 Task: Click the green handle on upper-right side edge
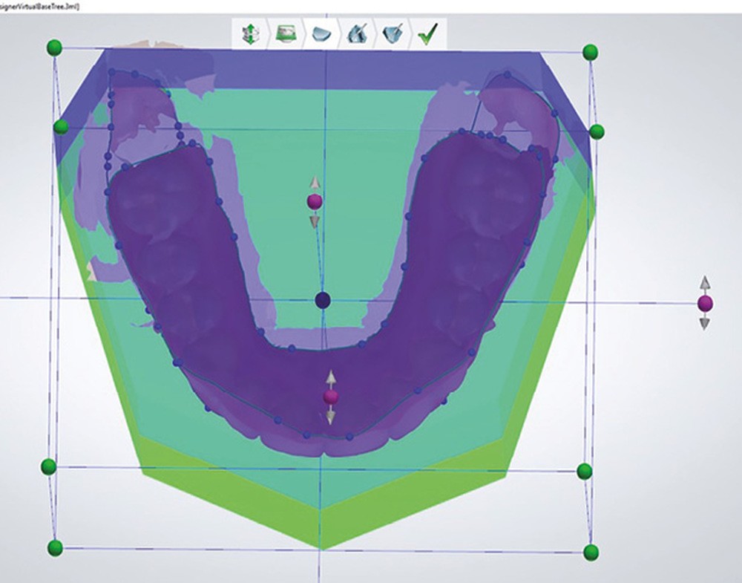[597, 131]
